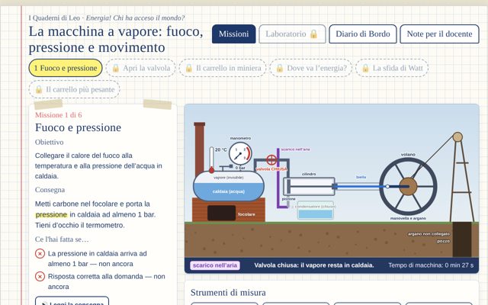Screen dimensions: 488x305
Task: Select locked mission La sfida di Watt
Action: click(x=392, y=68)
